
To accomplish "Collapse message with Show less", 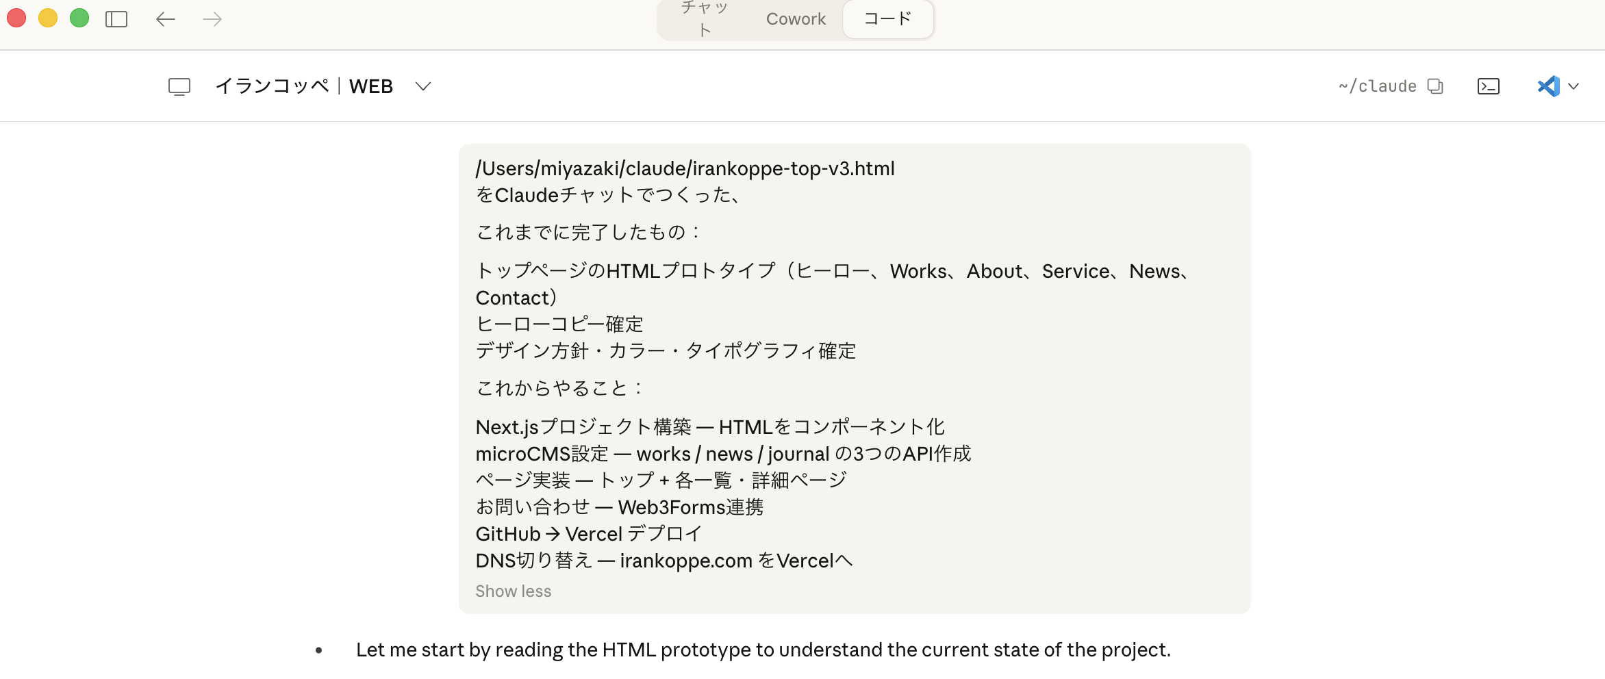I will pyautogui.click(x=513, y=591).
